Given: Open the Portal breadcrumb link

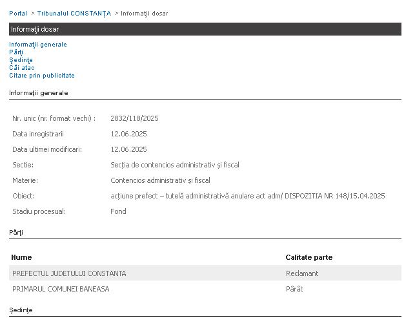Looking at the screenshot, I should (18, 13).
